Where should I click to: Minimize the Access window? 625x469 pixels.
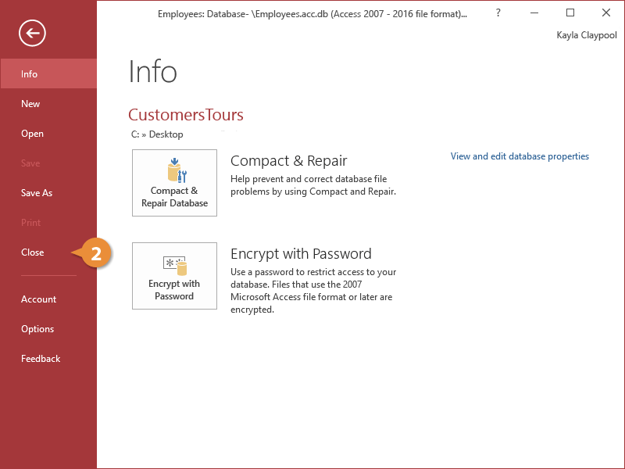pyautogui.click(x=534, y=13)
